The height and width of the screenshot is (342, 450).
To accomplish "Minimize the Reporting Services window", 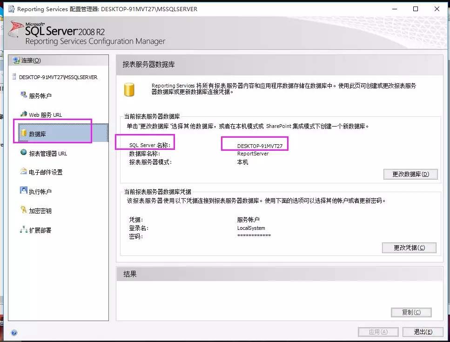I will 395,9.
